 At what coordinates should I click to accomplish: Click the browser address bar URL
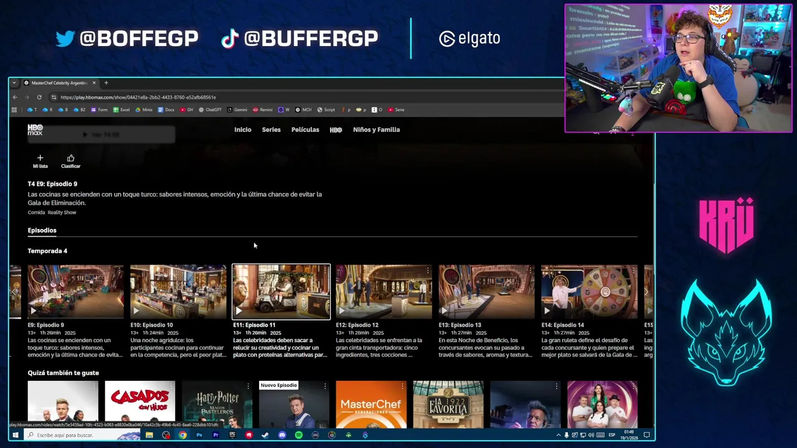click(138, 97)
